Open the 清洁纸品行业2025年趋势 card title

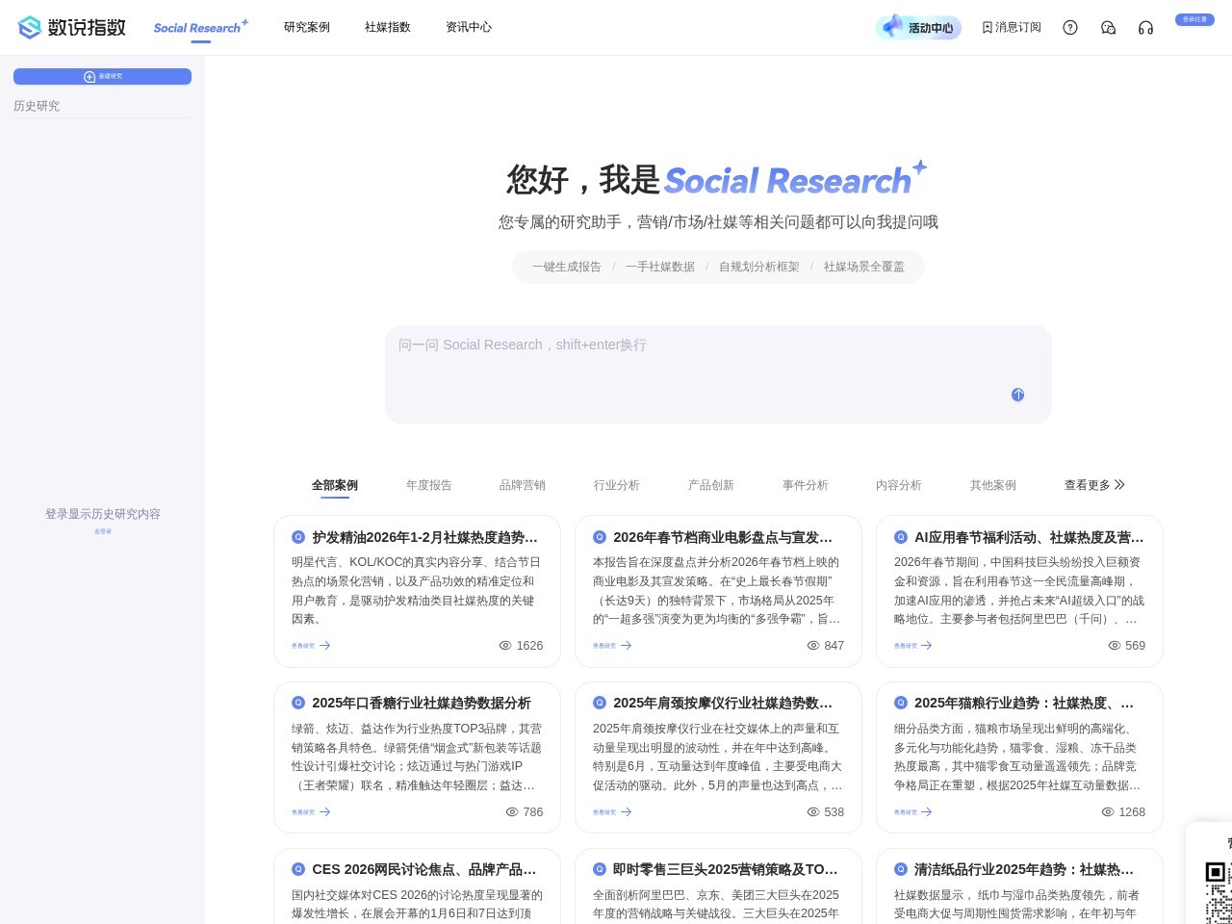click(x=1025, y=869)
